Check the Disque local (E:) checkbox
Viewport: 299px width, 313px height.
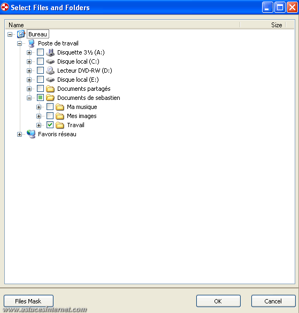coord(40,80)
